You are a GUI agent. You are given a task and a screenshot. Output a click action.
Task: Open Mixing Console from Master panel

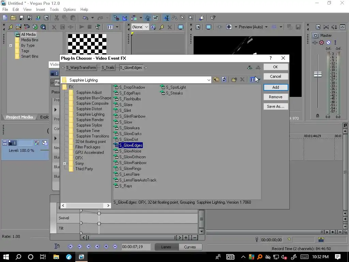343,27
